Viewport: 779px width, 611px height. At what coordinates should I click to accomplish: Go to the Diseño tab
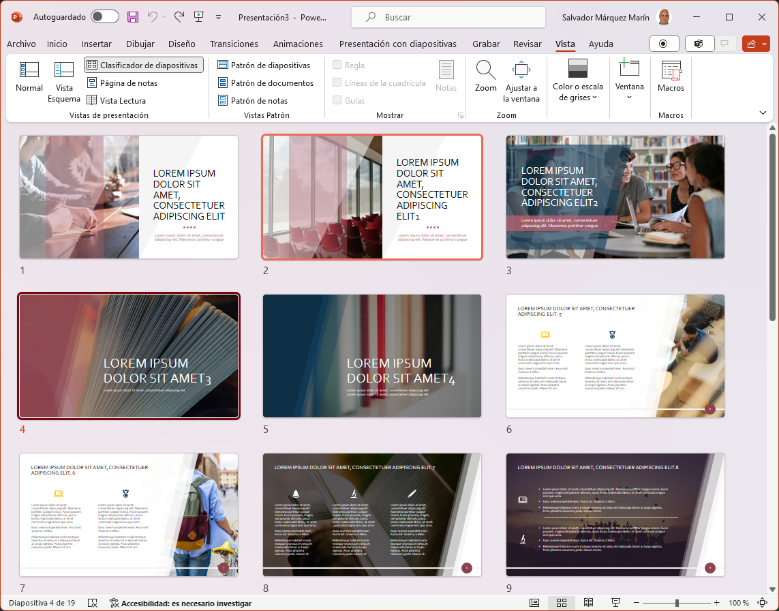(x=182, y=44)
